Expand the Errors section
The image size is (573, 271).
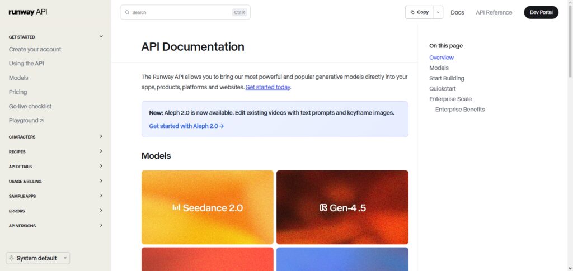point(55,211)
